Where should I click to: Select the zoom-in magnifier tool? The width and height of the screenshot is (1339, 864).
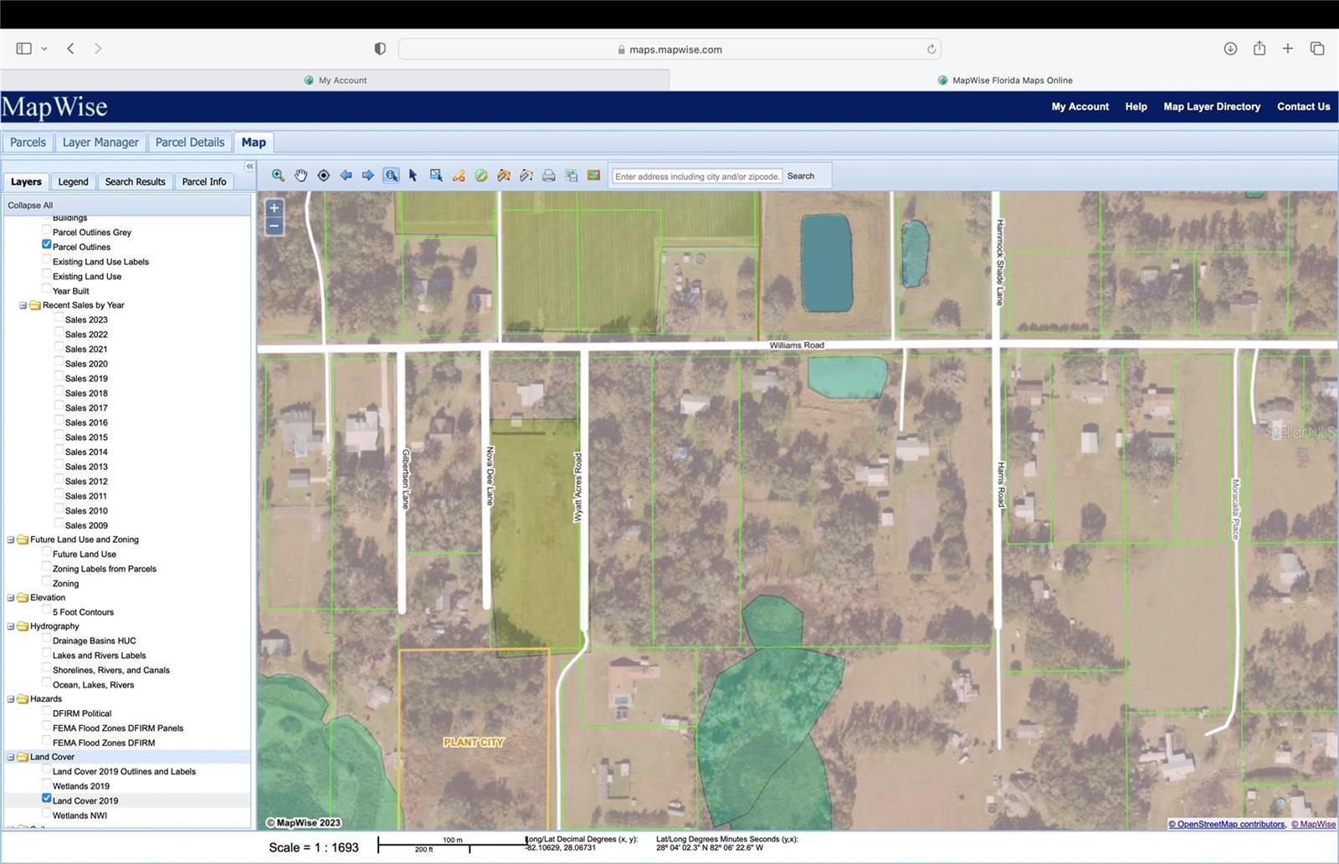click(278, 176)
